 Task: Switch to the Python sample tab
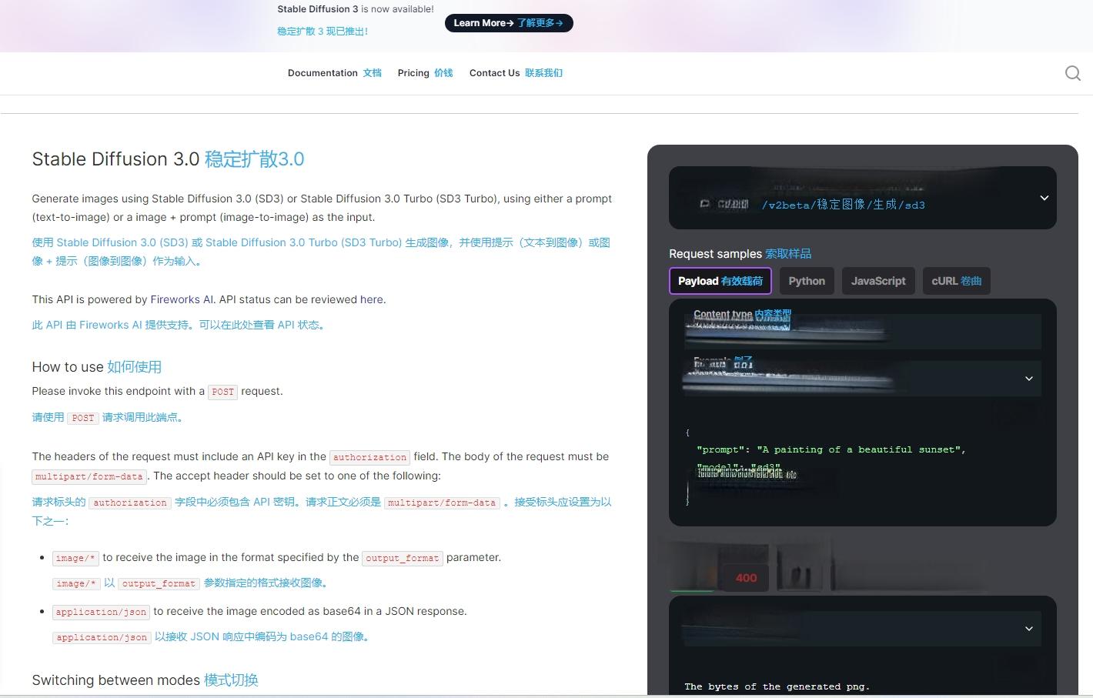click(x=806, y=281)
